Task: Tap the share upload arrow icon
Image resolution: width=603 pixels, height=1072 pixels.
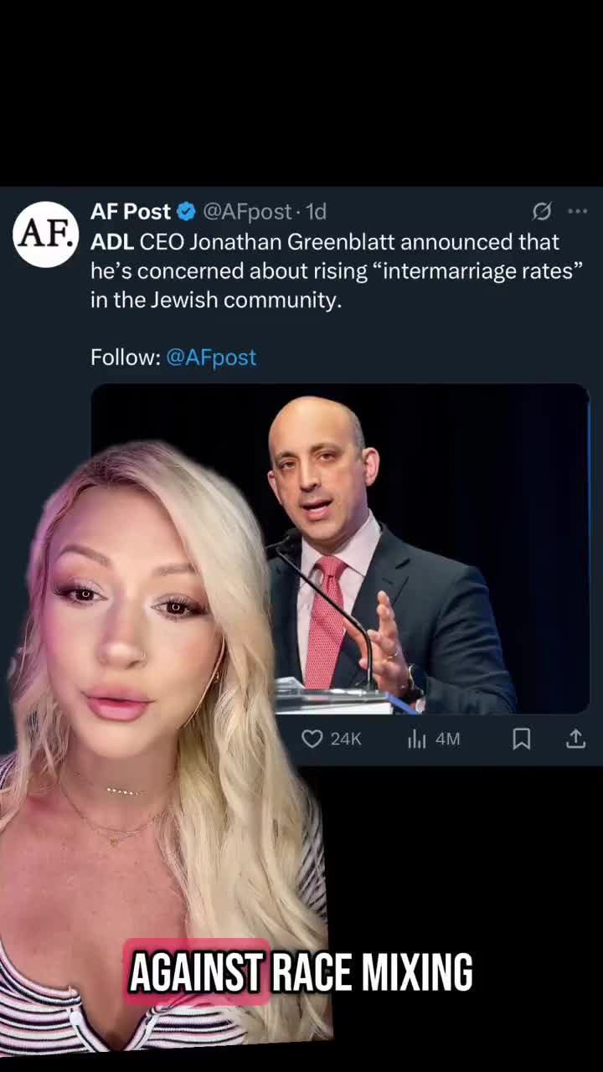Action: [575, 738]
